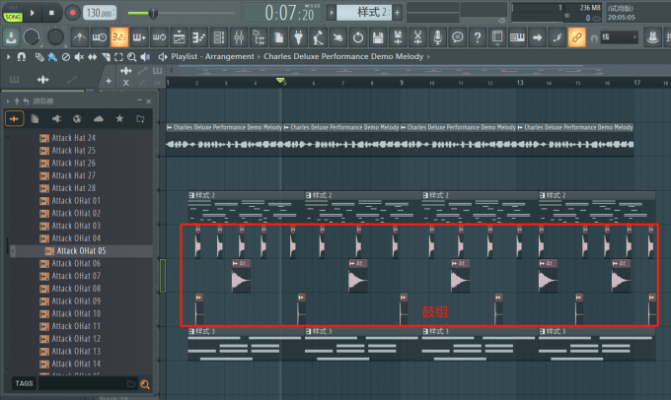Viewport: 671px width, 400px height.
Task: Open help via the question mark icon
Action: (x=478, y=37)
